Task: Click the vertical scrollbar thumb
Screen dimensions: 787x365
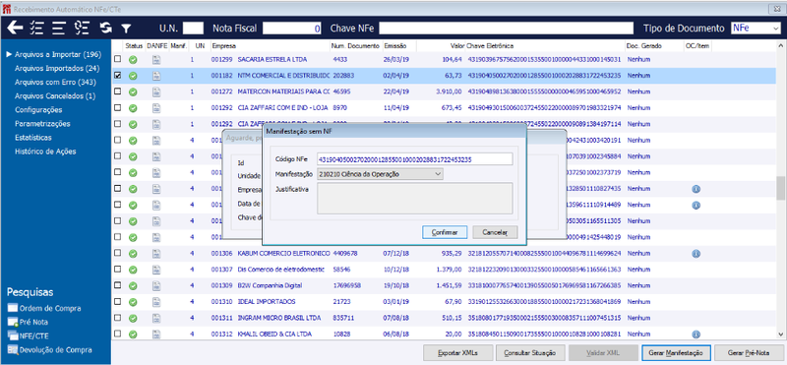Action: pos(781,188)
